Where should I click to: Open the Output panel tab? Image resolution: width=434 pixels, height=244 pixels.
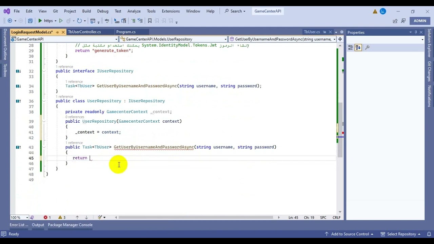pos(38,225)
